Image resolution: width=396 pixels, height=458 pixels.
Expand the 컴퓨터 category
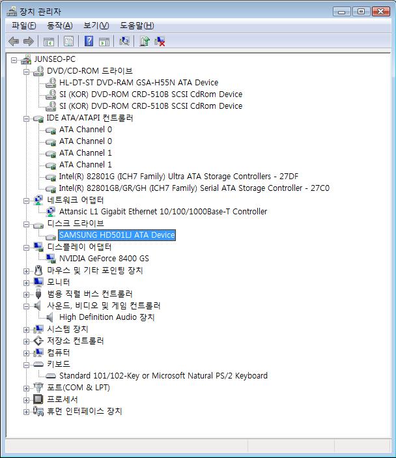click(x=26, y=353)
